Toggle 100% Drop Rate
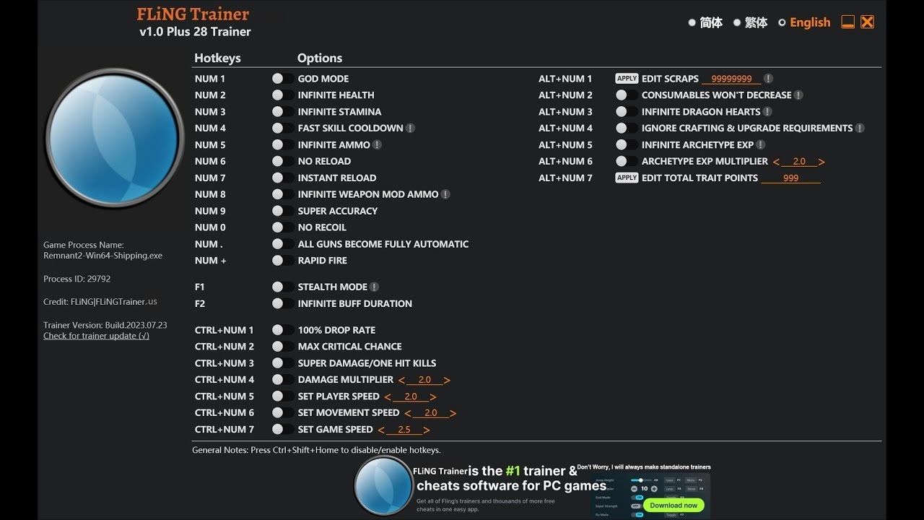 283,330
